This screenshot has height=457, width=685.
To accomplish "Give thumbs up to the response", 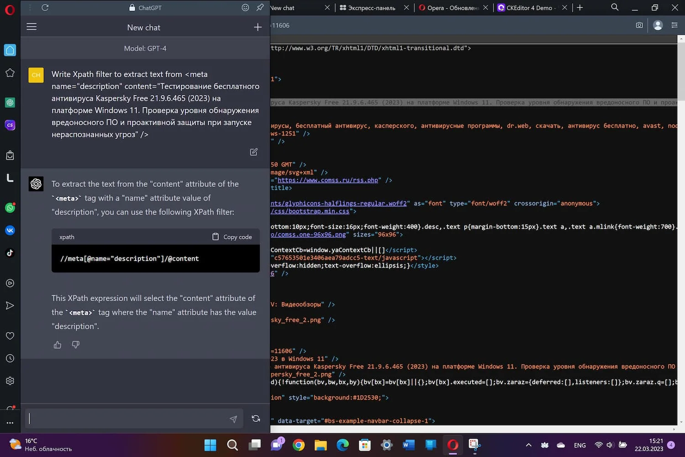I will (x=58, y=345).
